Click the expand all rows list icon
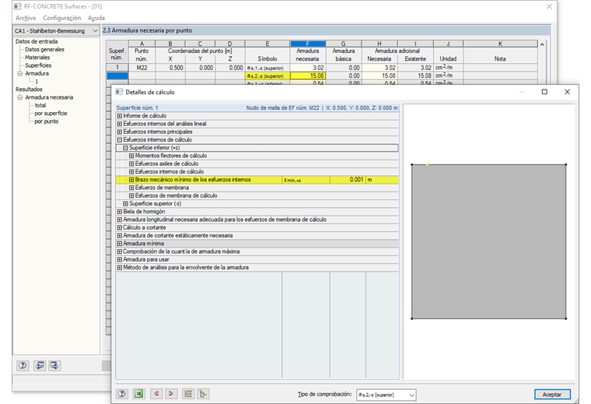 [187, 394]
